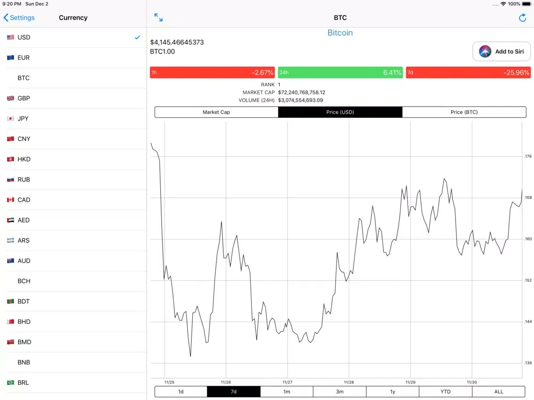Set chart range to 1d

click(181, 392)
